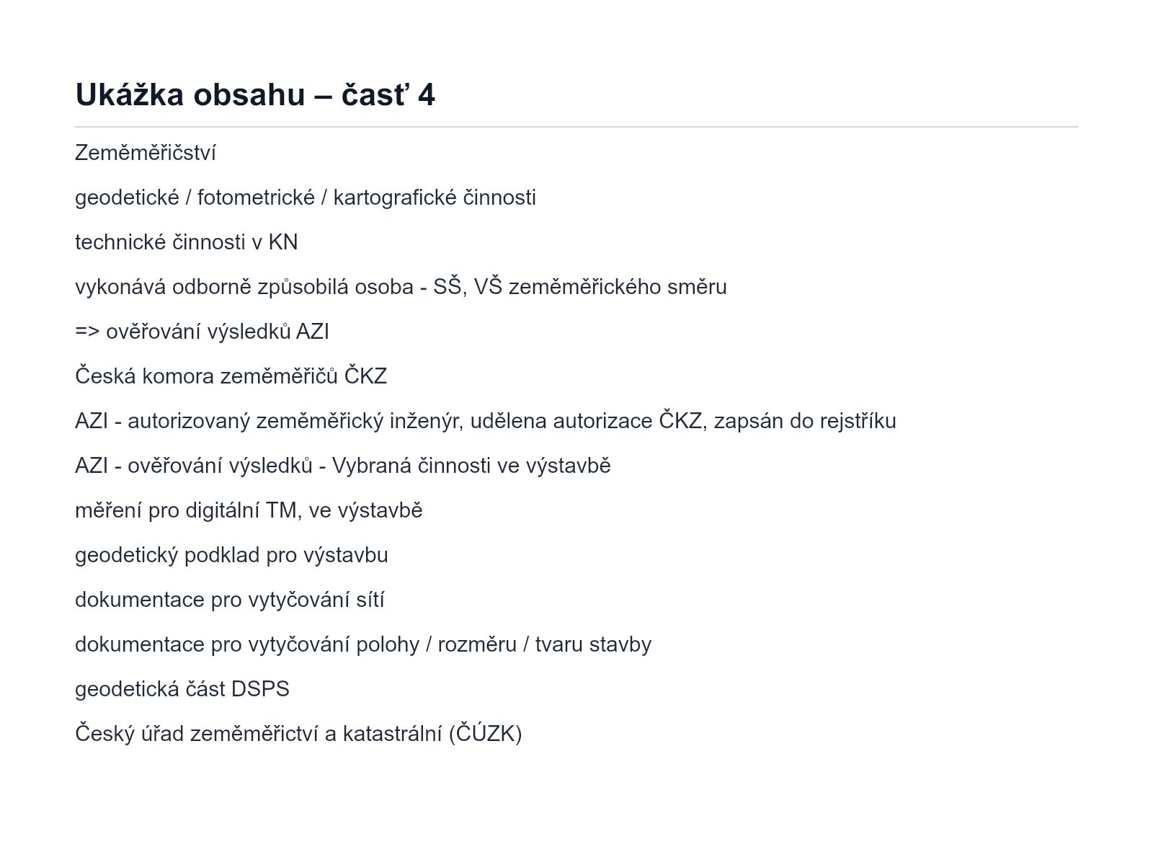Click 'Český úřad zeměměřictví a katastrální (ČÚZK)'

298,734
